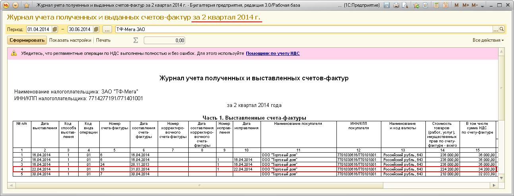The width and height of the screenshot is (514, 196).
Task: Open calendar picker for end date 30.06.2014
Action: coord(97,29)
